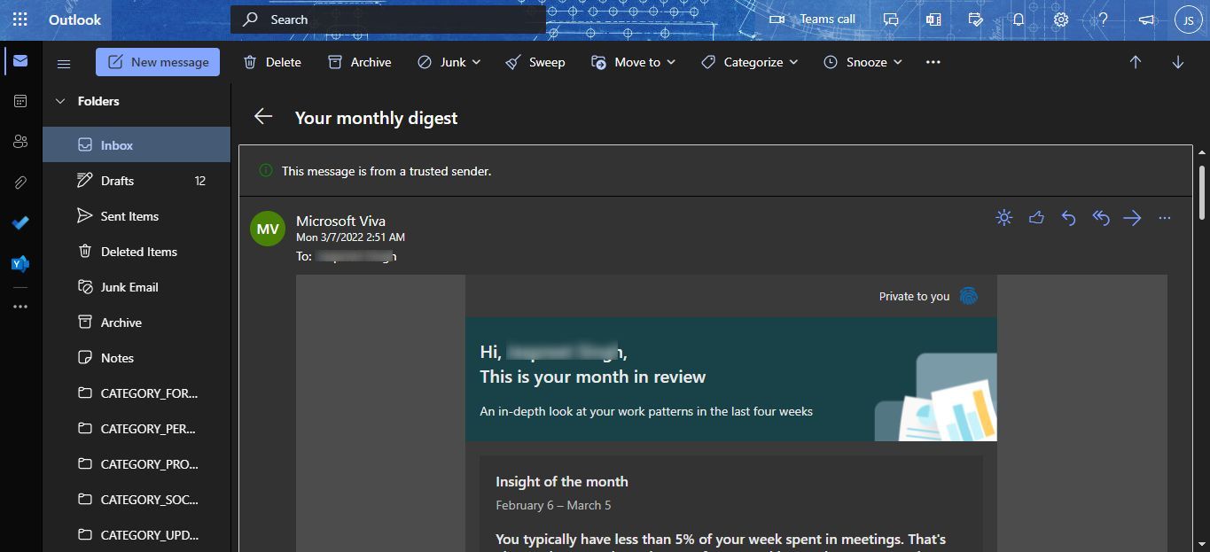
Task: Go to the previous message with up arrow
Action: pyautogui.click(x=1136, y=62)
